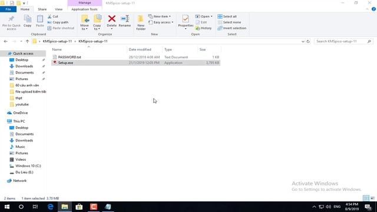
Task: Show hidden tray icons chevron
Action: pos(314,207)
